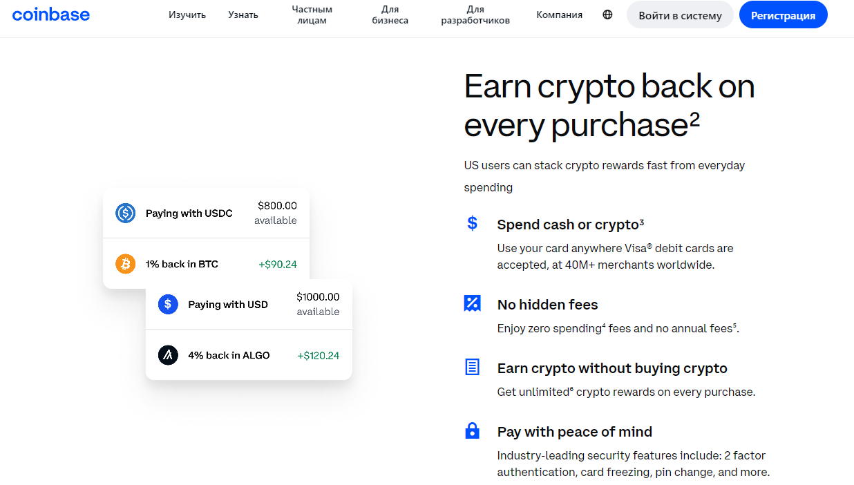Select the USDC coin icon

125,213
